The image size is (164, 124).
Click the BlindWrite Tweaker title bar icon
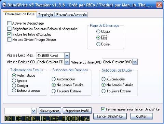pyautogui.click(x=4, y=5)
